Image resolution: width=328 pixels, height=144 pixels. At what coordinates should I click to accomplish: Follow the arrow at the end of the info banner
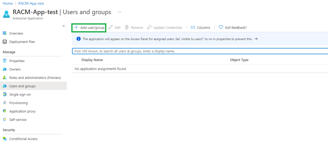pyautogui.click(x=256, y=39)
